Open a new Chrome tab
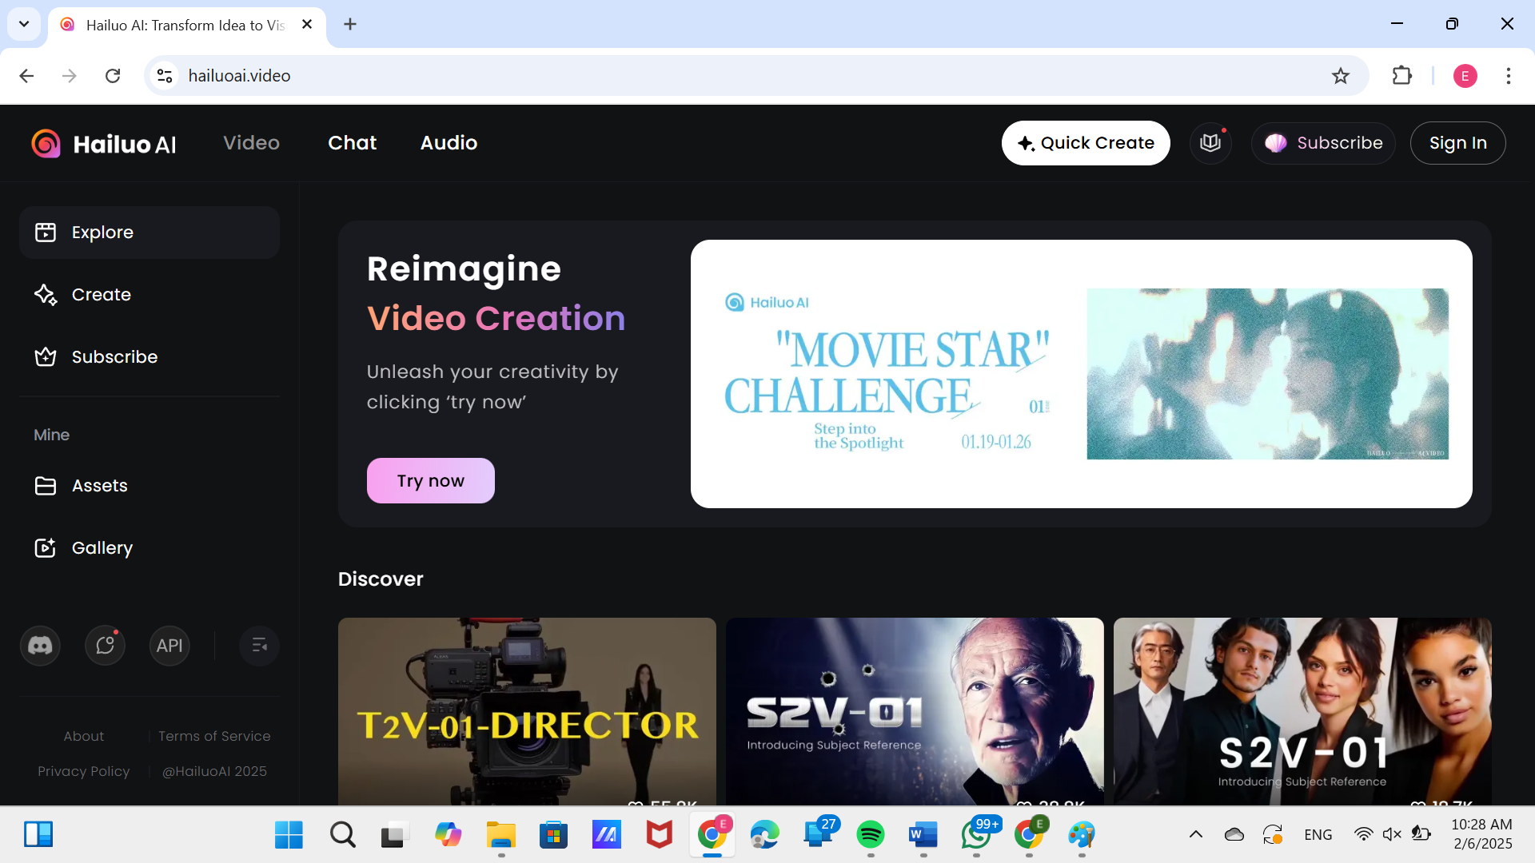Image resolution: width=1535 pixels, height=863 pixels. [x=350, y=24]
